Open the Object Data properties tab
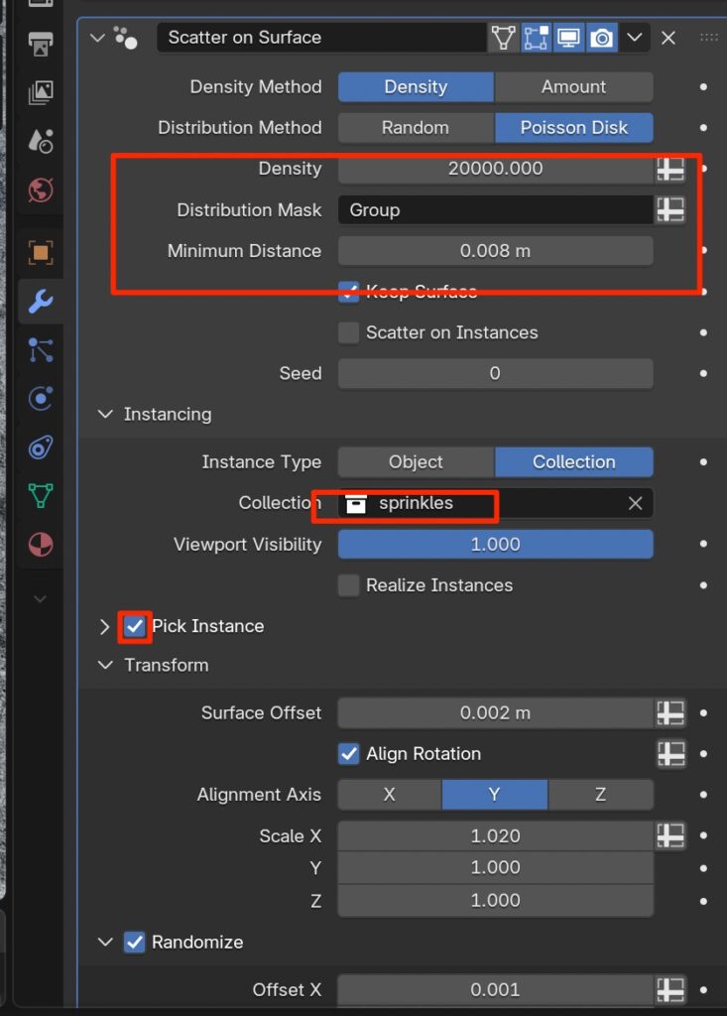Viewport: 727px width, 1016px height. [x=41, y=495]
